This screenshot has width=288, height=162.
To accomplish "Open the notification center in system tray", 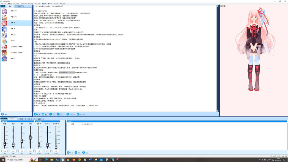I will [x=284, y=160].
